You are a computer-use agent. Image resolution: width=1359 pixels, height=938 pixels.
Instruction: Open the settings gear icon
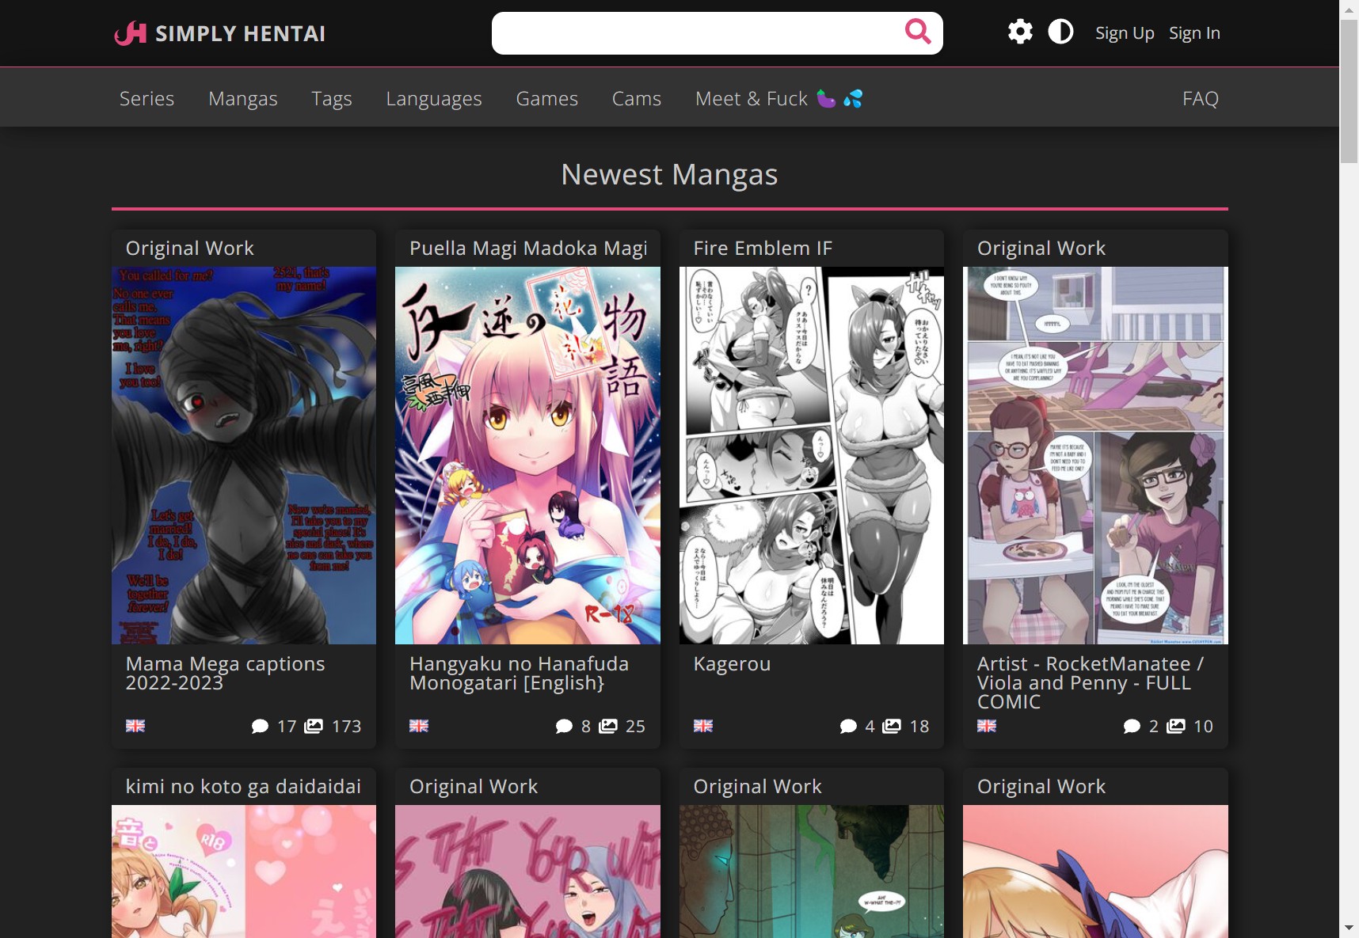(1020, 32)
